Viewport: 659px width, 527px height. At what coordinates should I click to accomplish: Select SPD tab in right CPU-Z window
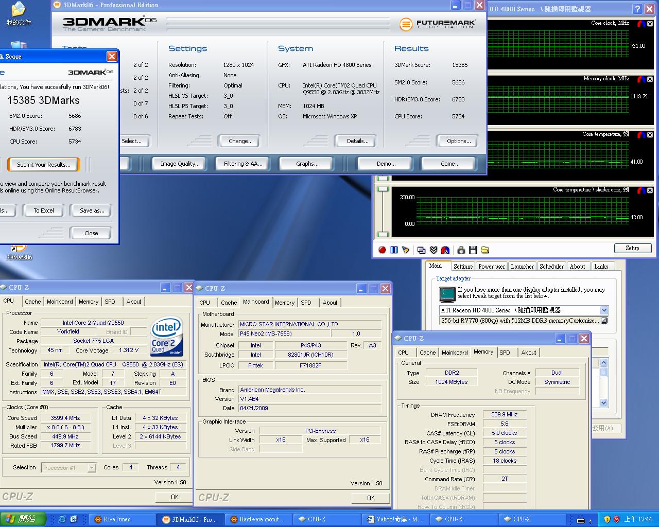[x=505, y=353]
